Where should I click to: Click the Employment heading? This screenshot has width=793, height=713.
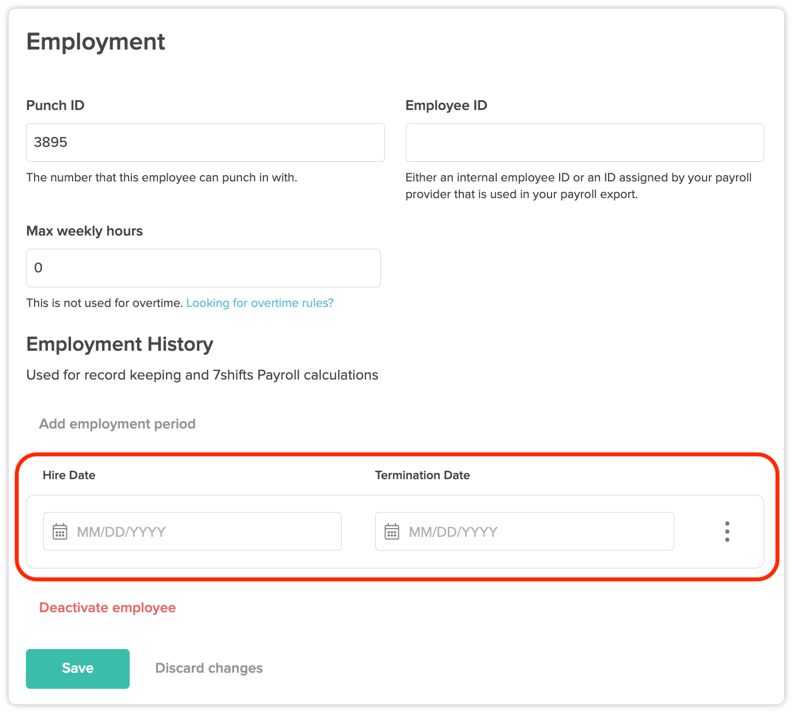(x=96, y=42)
